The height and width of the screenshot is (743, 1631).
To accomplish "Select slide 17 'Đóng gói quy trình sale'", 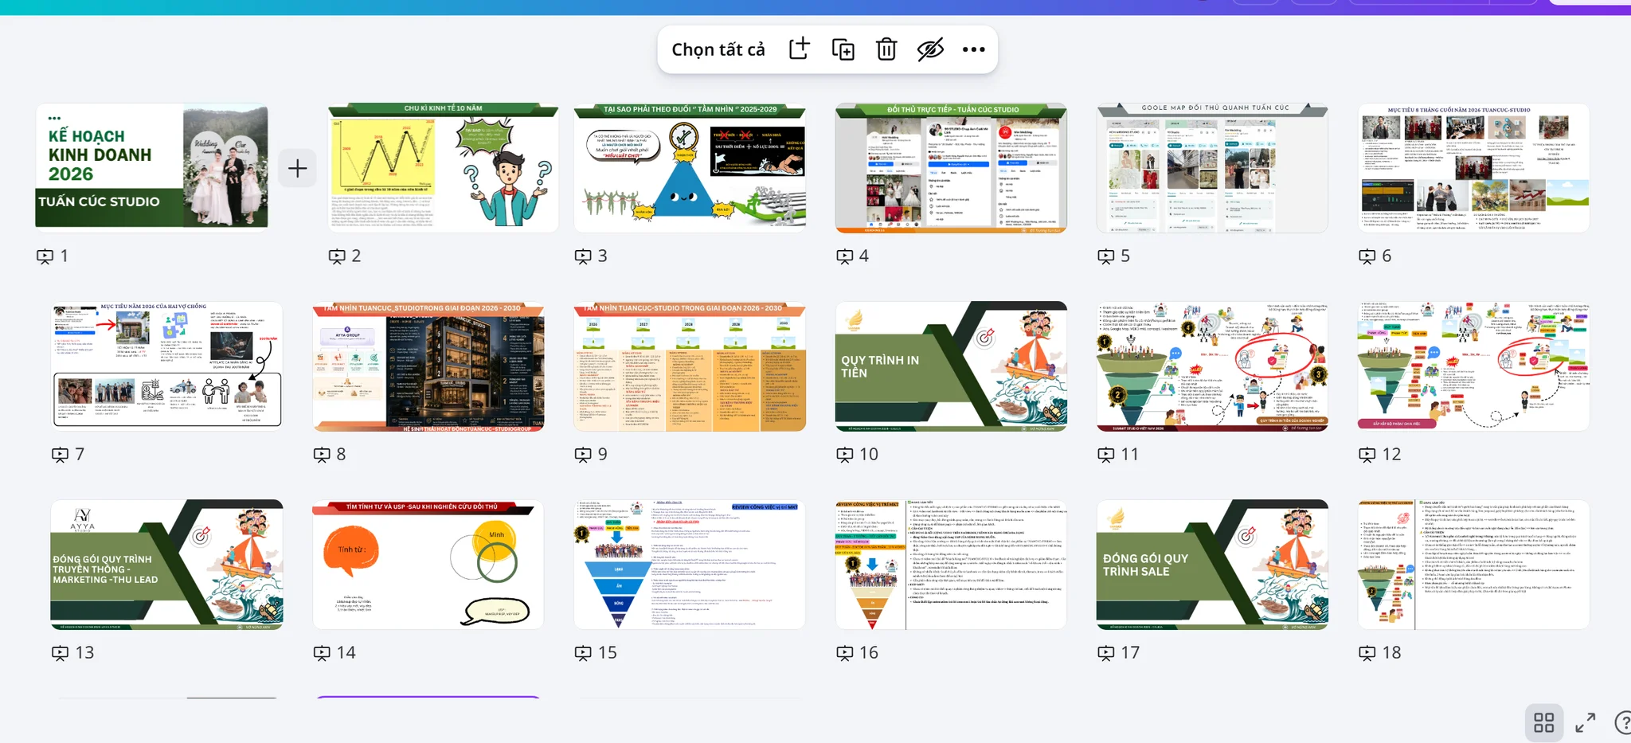I will pyautogui.click(x=1212, y=565).
